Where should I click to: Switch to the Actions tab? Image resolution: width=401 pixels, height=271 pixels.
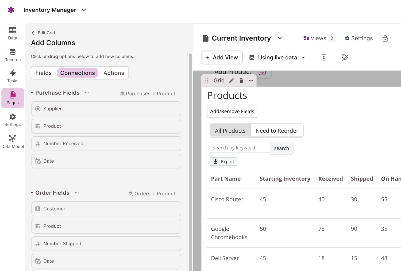(114, 73)
